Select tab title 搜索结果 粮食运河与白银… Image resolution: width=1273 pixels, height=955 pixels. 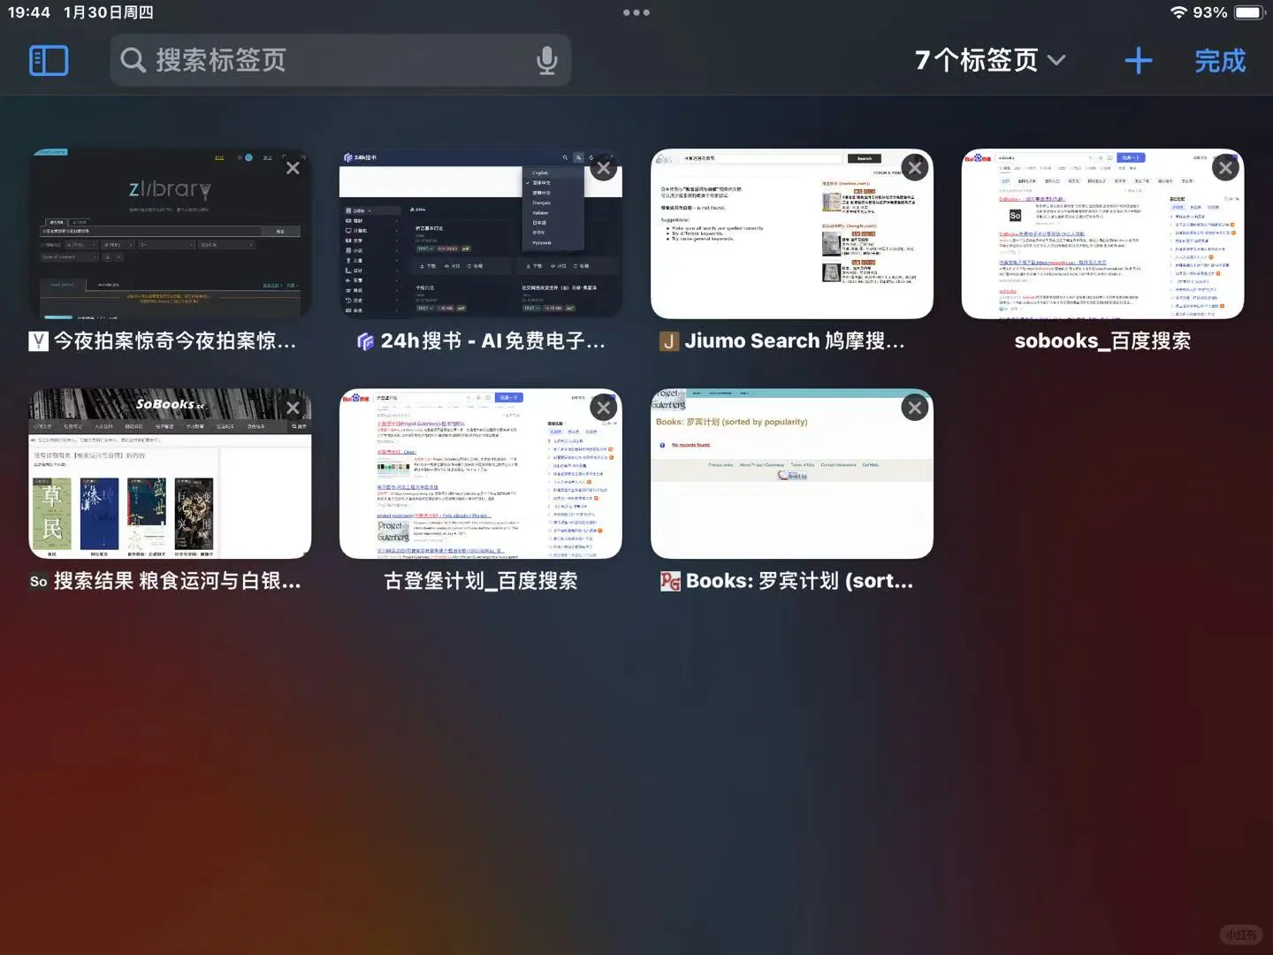click(x=177, y=581)
